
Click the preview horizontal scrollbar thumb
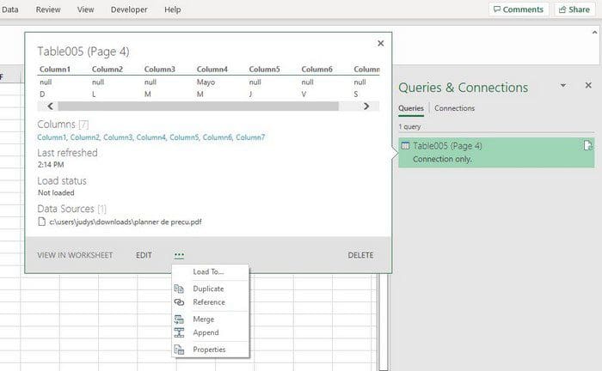click(198, 106)
